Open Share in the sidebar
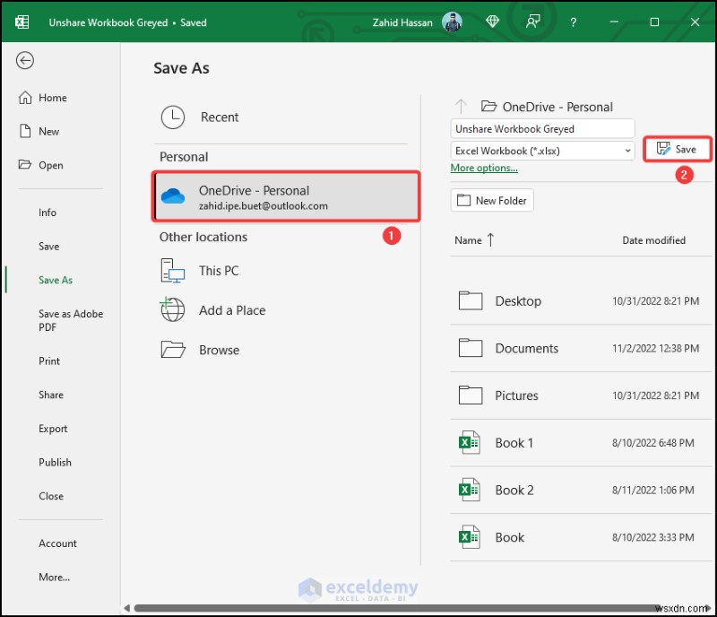Screen dimensions: 717x617 point(51,395)
